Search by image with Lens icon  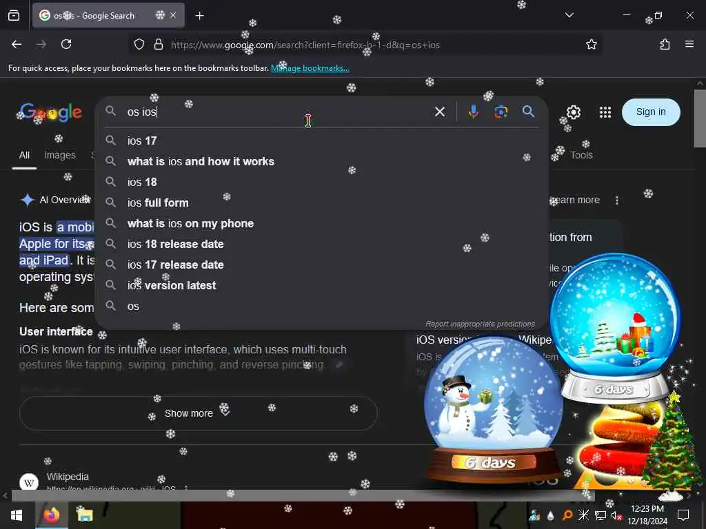(501, 112)
